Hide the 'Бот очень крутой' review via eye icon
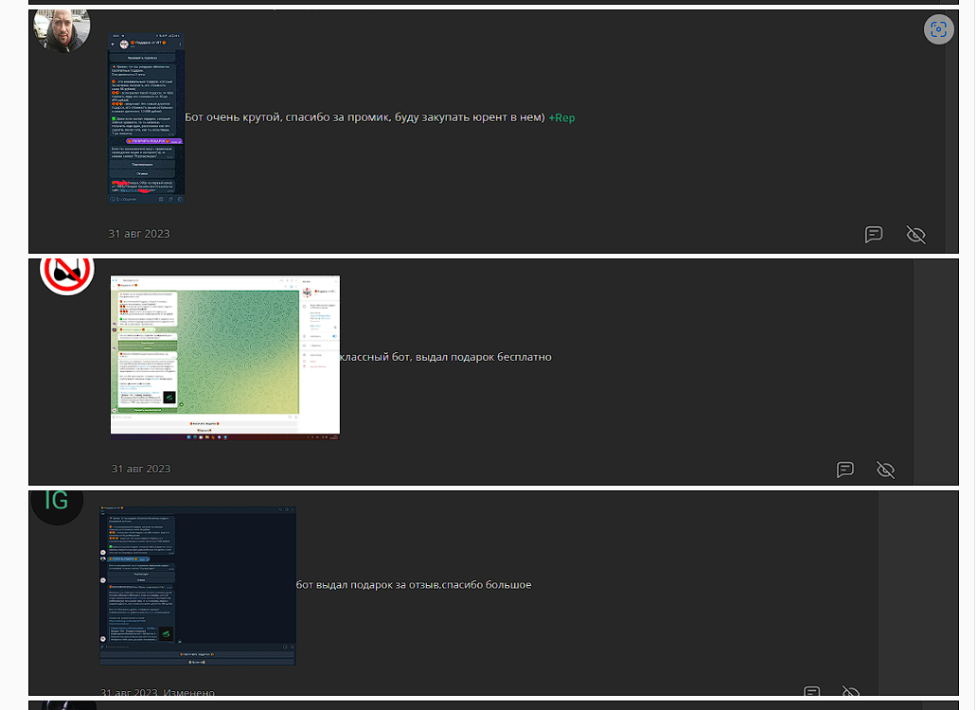 tap(915, 235)
